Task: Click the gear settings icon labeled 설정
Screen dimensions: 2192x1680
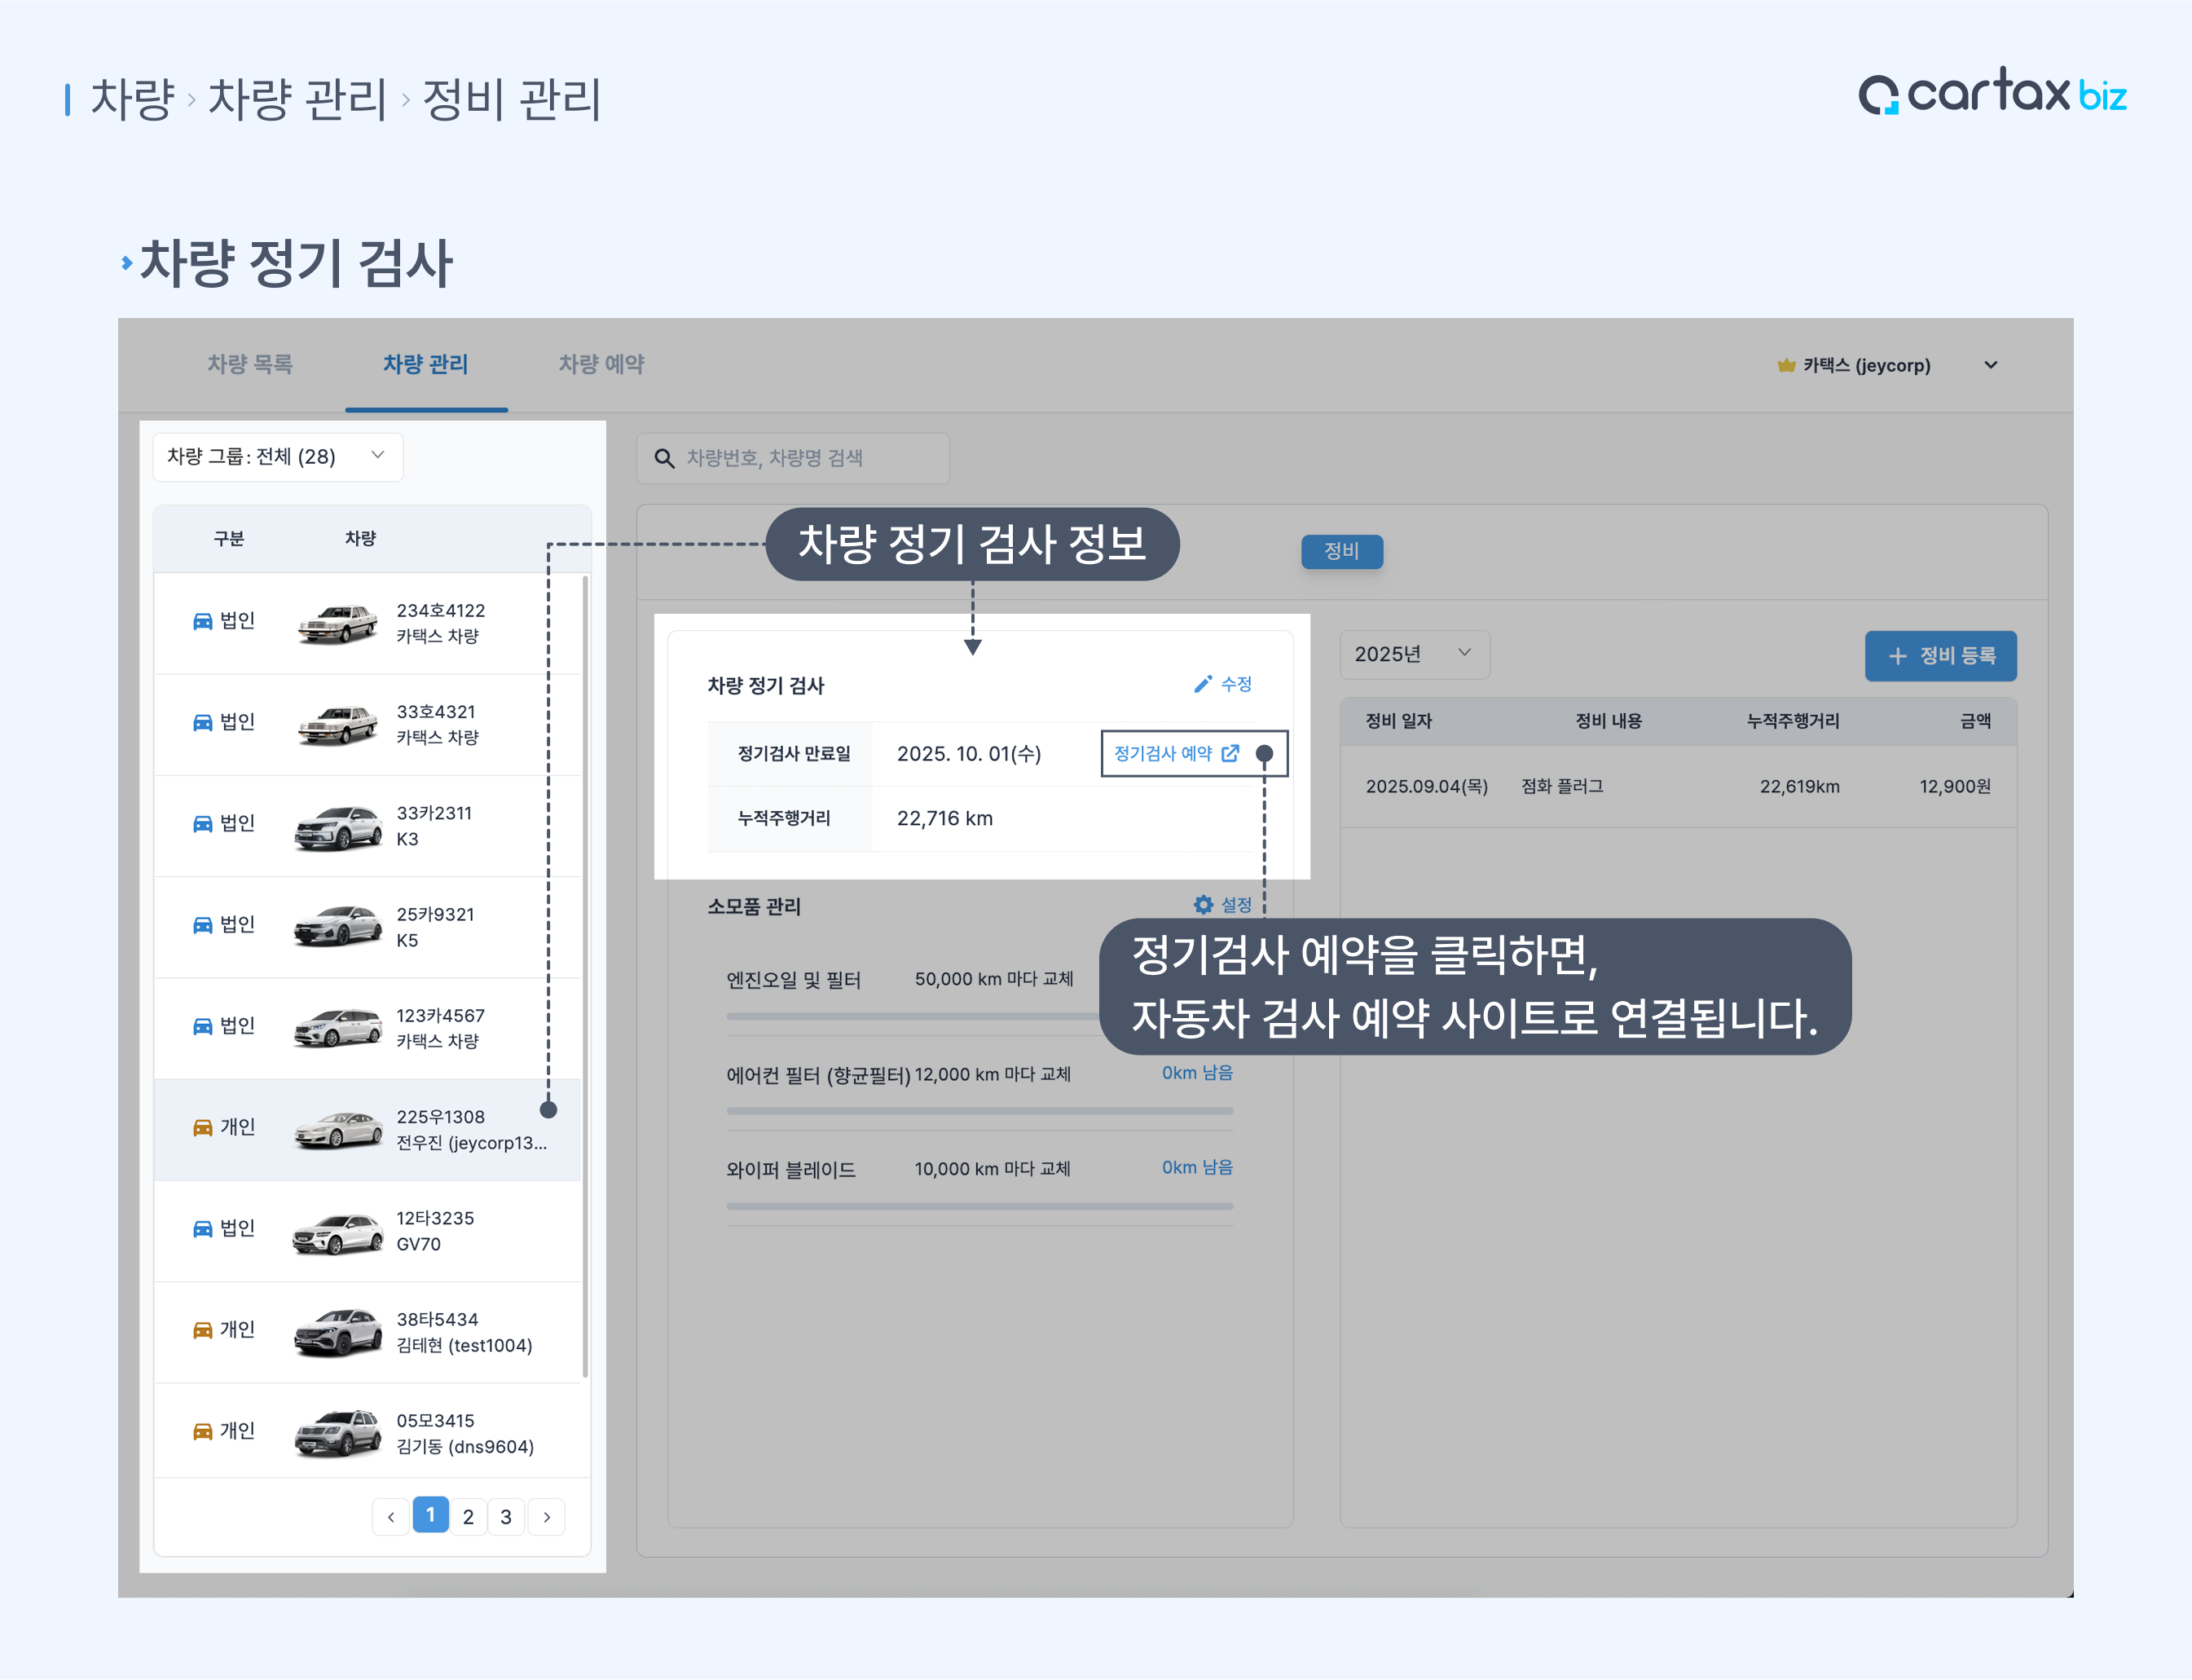Action: coord(1204,905)
